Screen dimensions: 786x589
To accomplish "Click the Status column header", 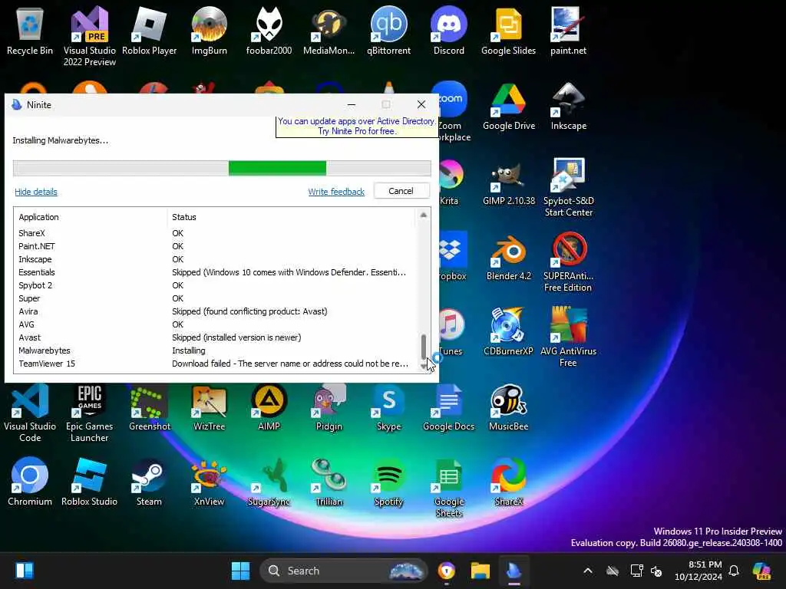I will coord(292,217).
